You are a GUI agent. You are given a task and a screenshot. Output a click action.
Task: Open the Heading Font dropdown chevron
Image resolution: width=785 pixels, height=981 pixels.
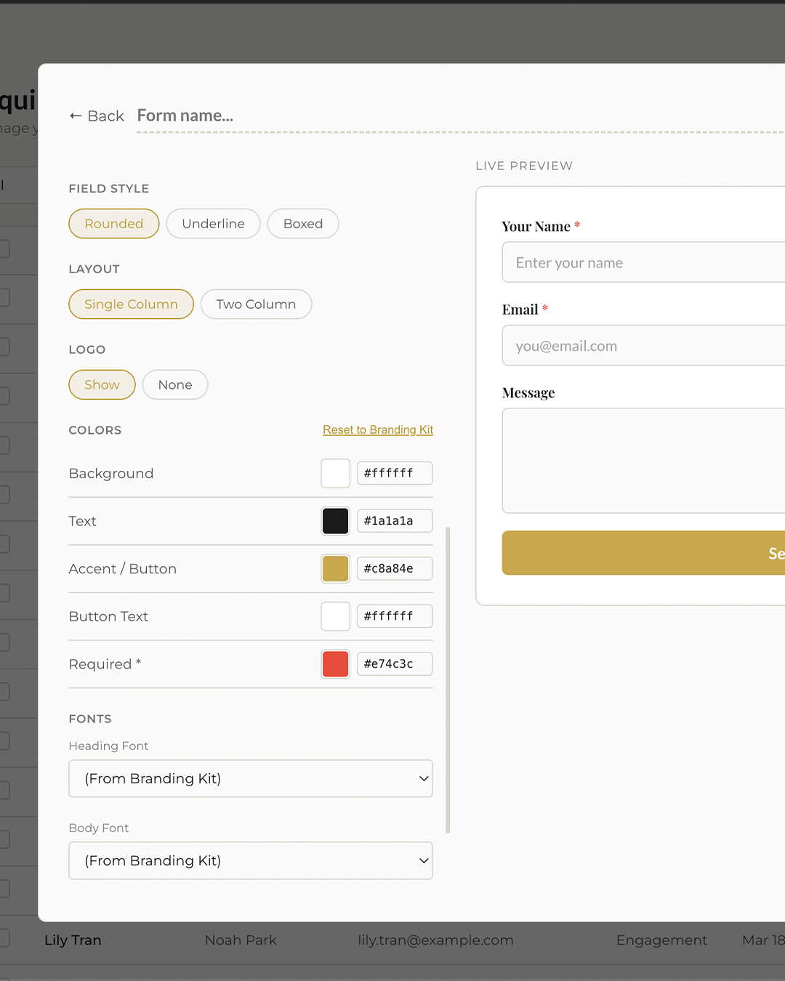(x=424, y=778)
